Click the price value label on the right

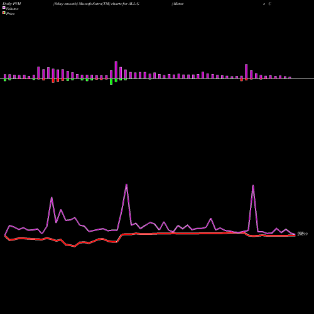pyautogui.click(x=303, y=234)
